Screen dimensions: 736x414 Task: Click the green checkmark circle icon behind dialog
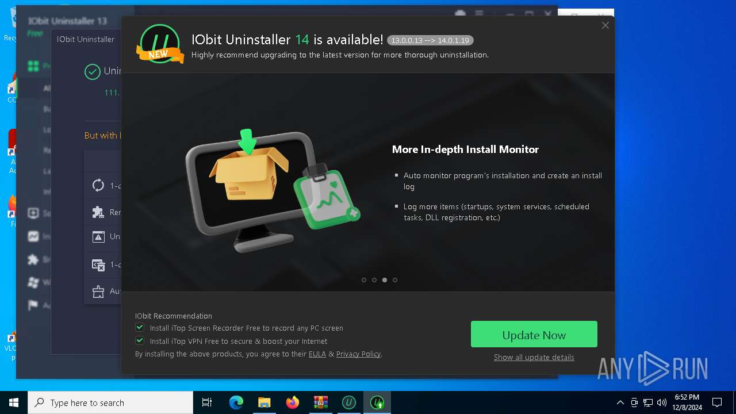[93, 72]
